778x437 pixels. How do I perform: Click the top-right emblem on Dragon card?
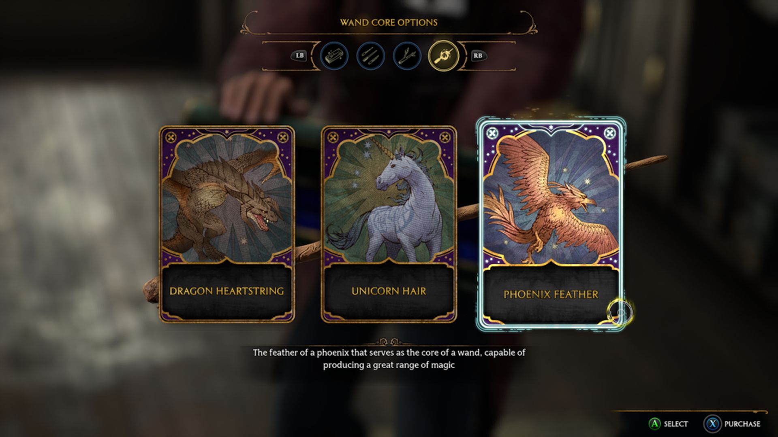pyautogui.click(x=283, y=138)
